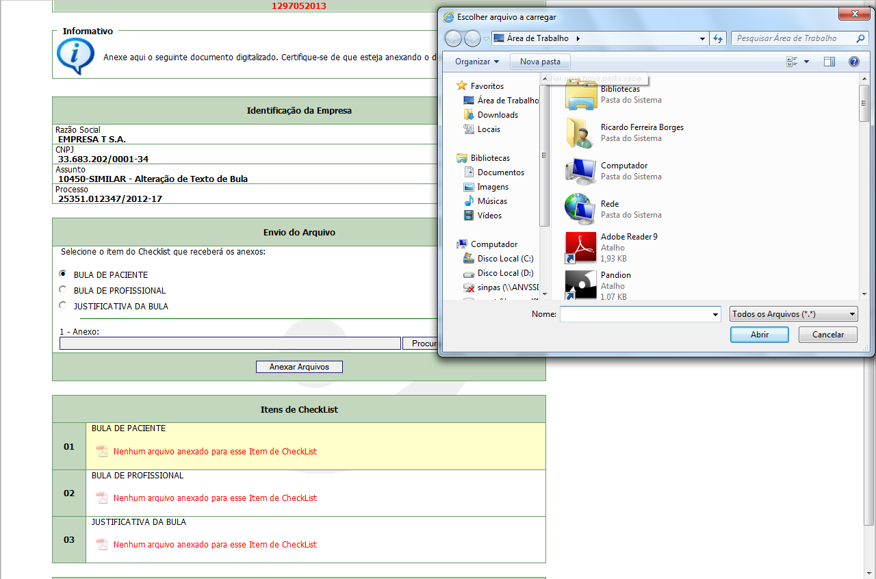Click the Nova pasta toolbar button
876x579 pixels.
(x=540, y=62)
